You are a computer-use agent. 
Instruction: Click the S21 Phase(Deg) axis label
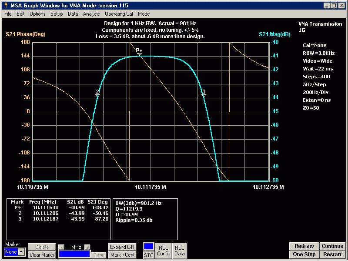tap(26, 34)
